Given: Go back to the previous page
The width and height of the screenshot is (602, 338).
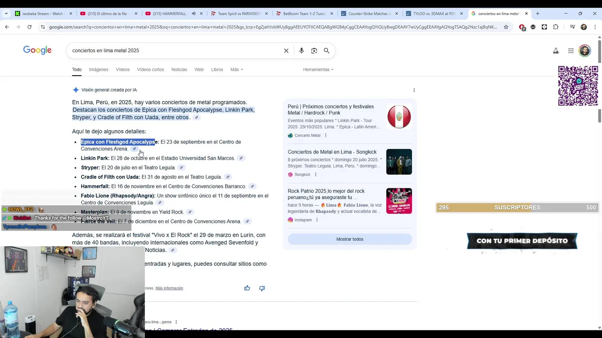Looking at the screenshot, I should coord(7,27).
